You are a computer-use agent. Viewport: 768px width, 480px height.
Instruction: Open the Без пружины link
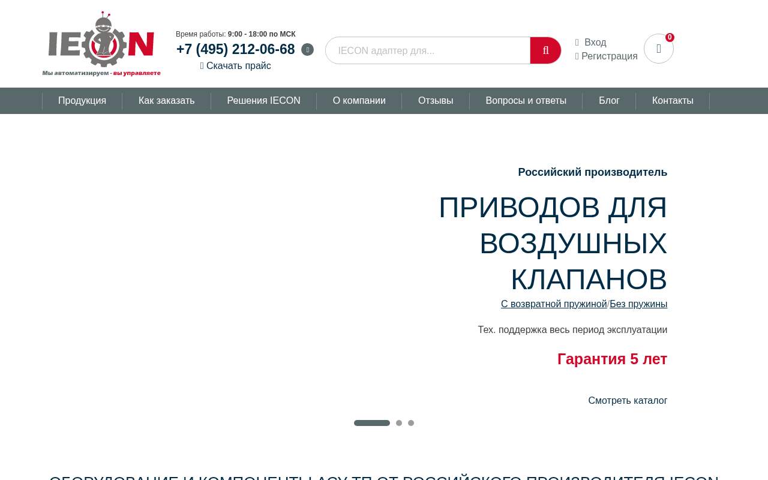tap(638, 304)
